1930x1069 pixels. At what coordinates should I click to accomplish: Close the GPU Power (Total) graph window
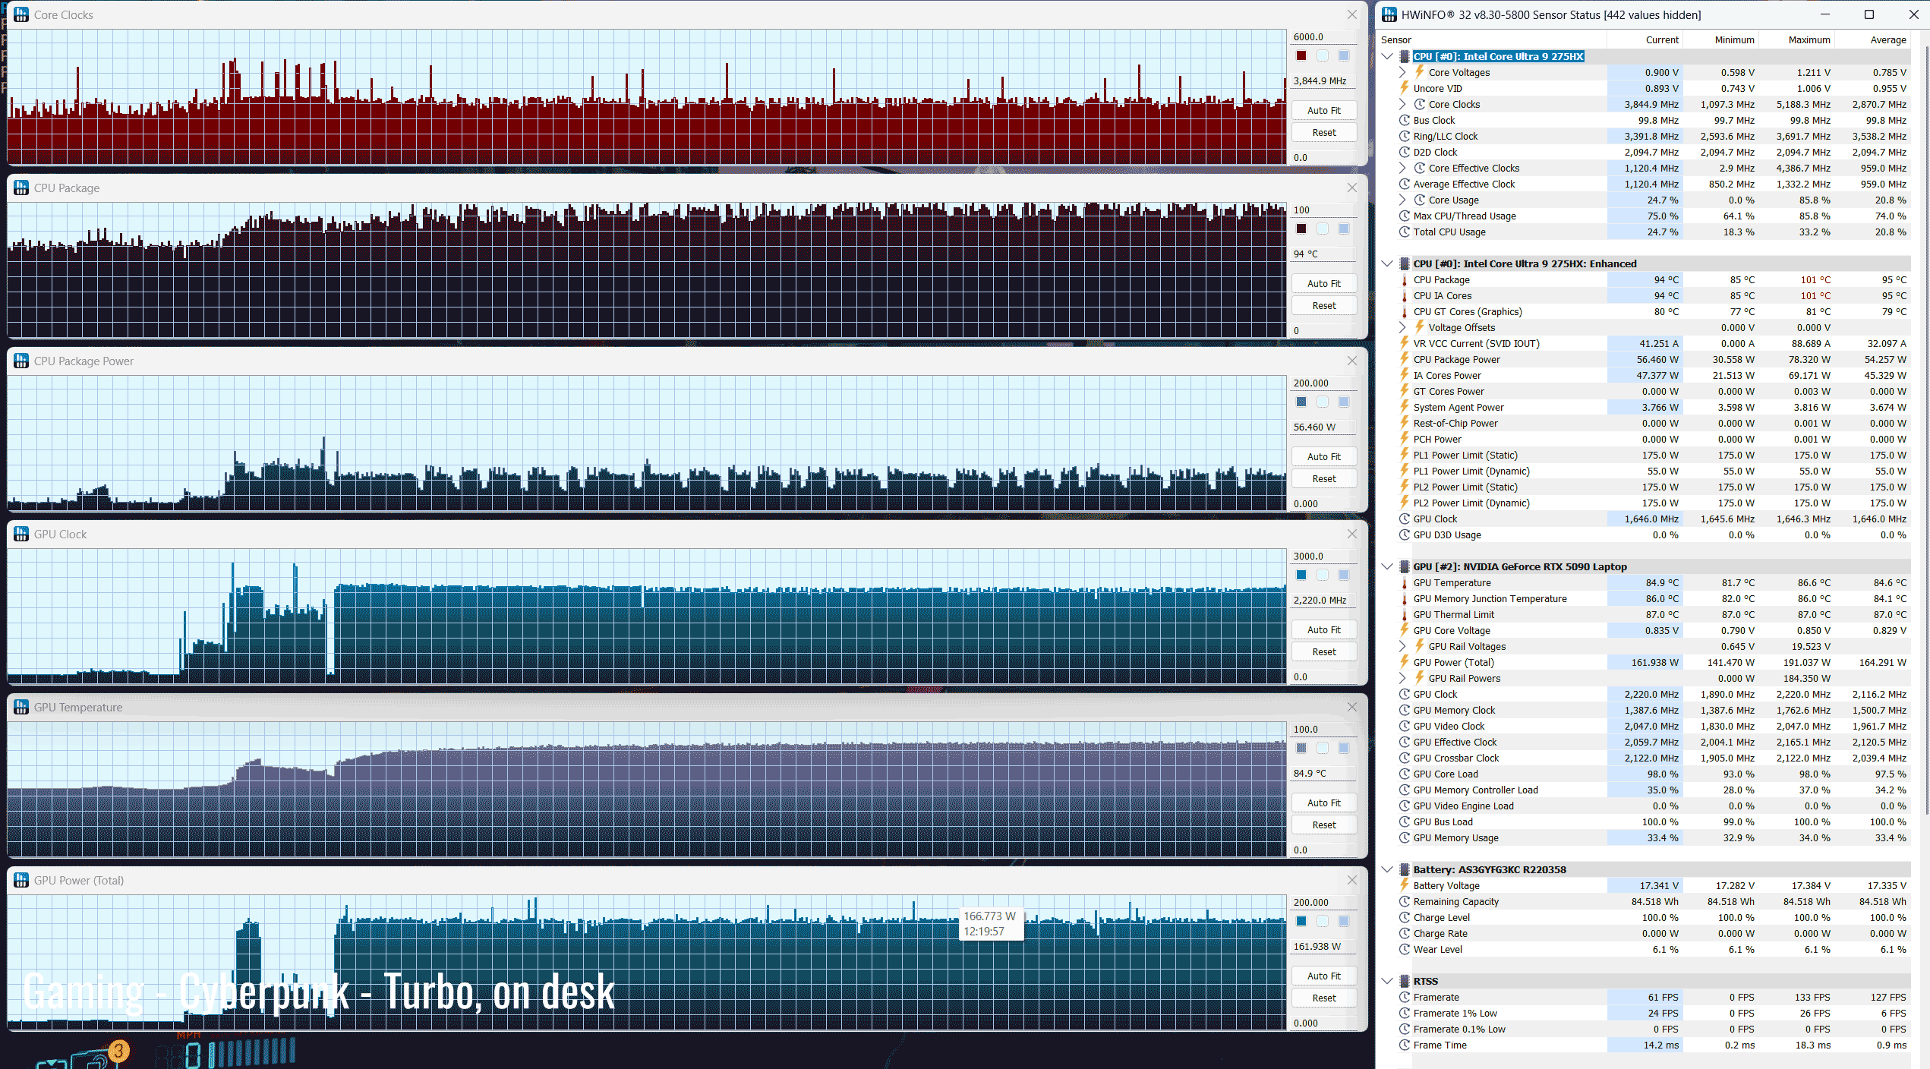coord(1351,880)
